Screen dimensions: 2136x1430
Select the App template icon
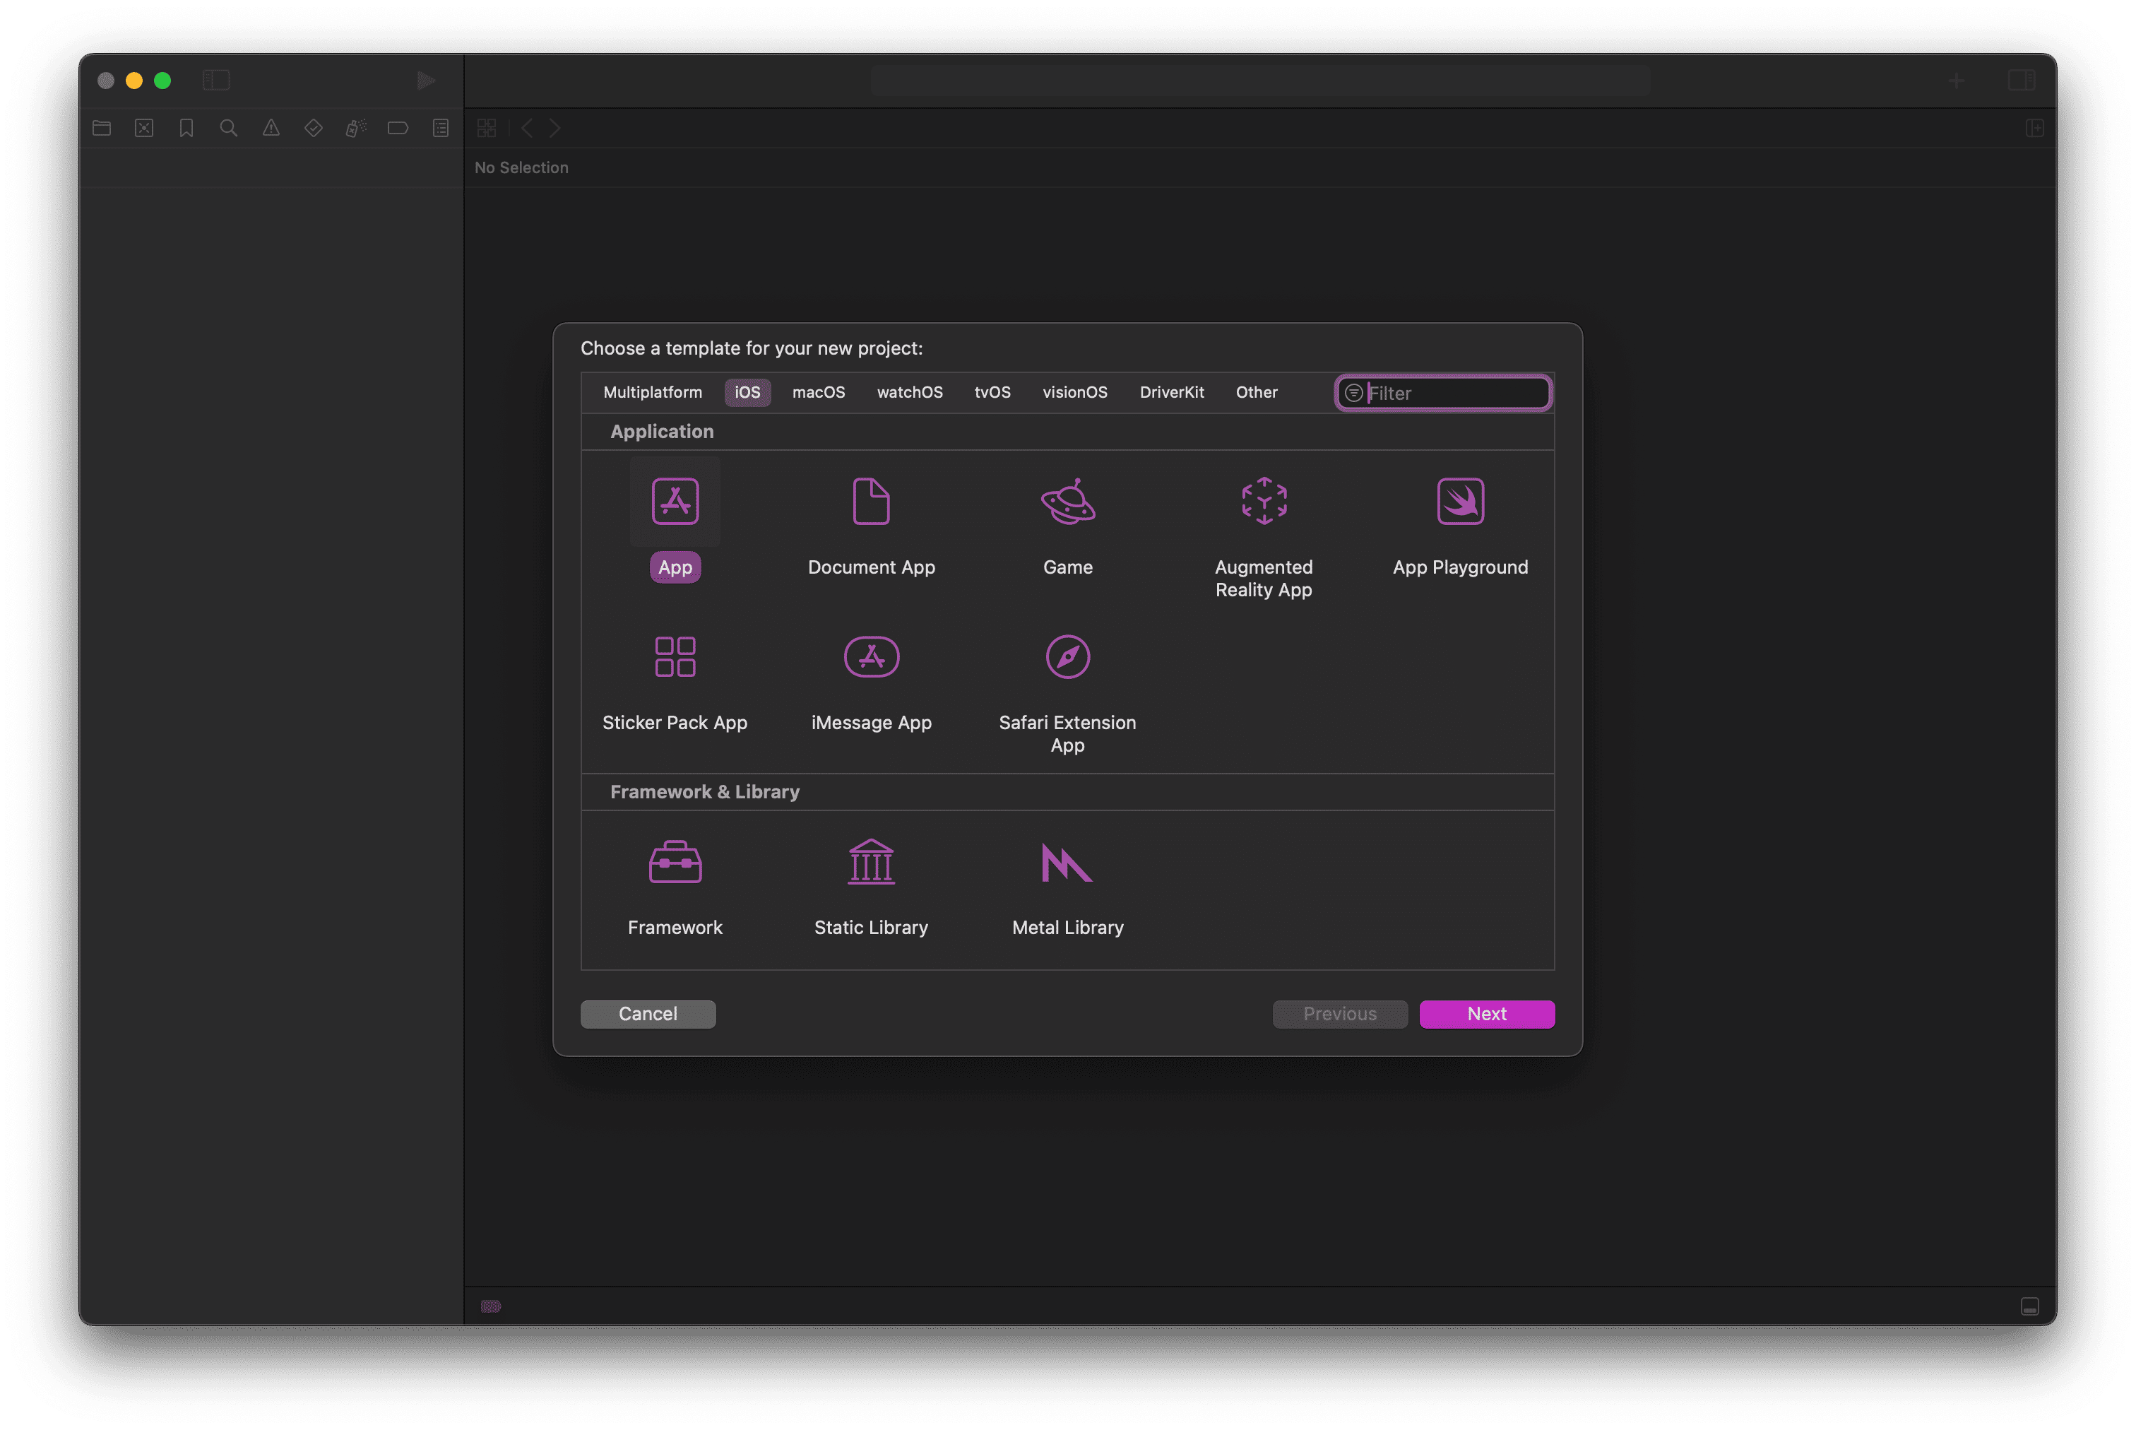pos(675,501)
